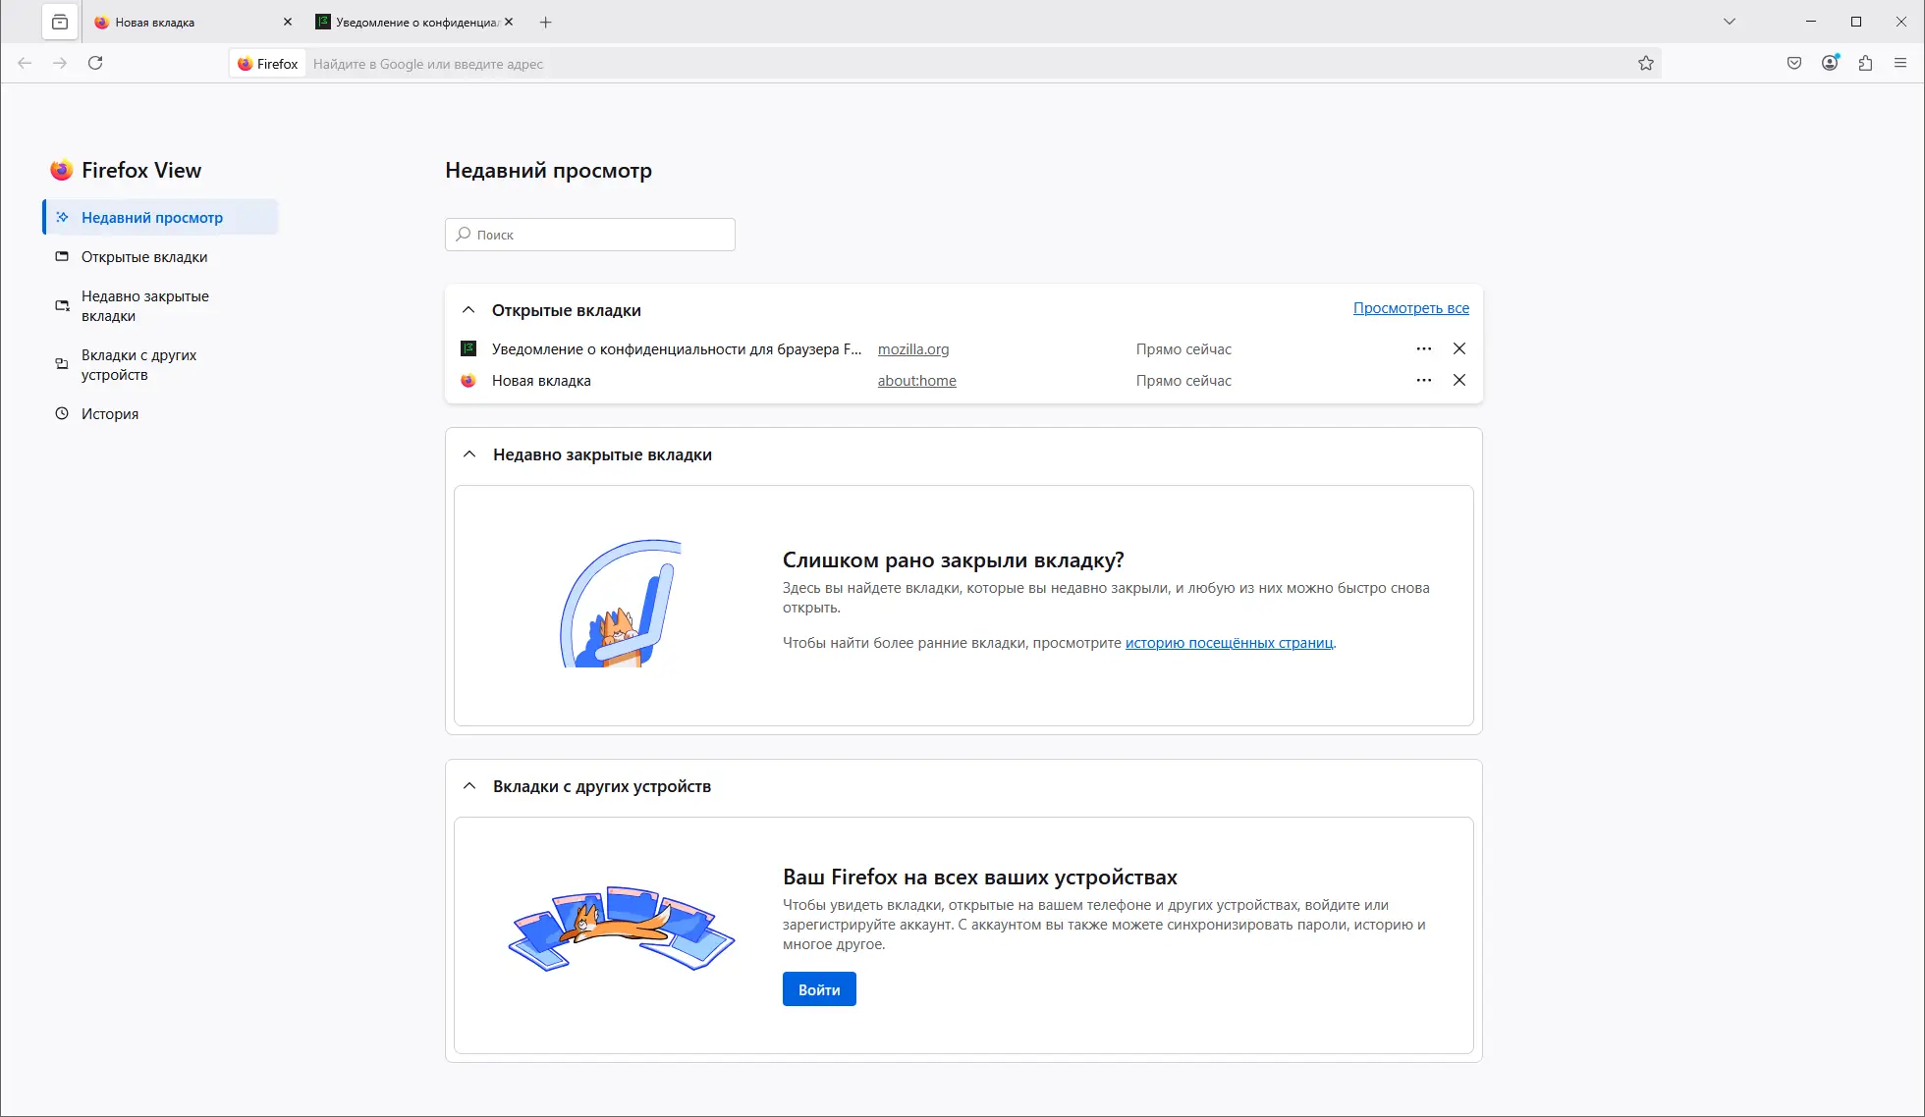Reload the current page

(95, 62)
